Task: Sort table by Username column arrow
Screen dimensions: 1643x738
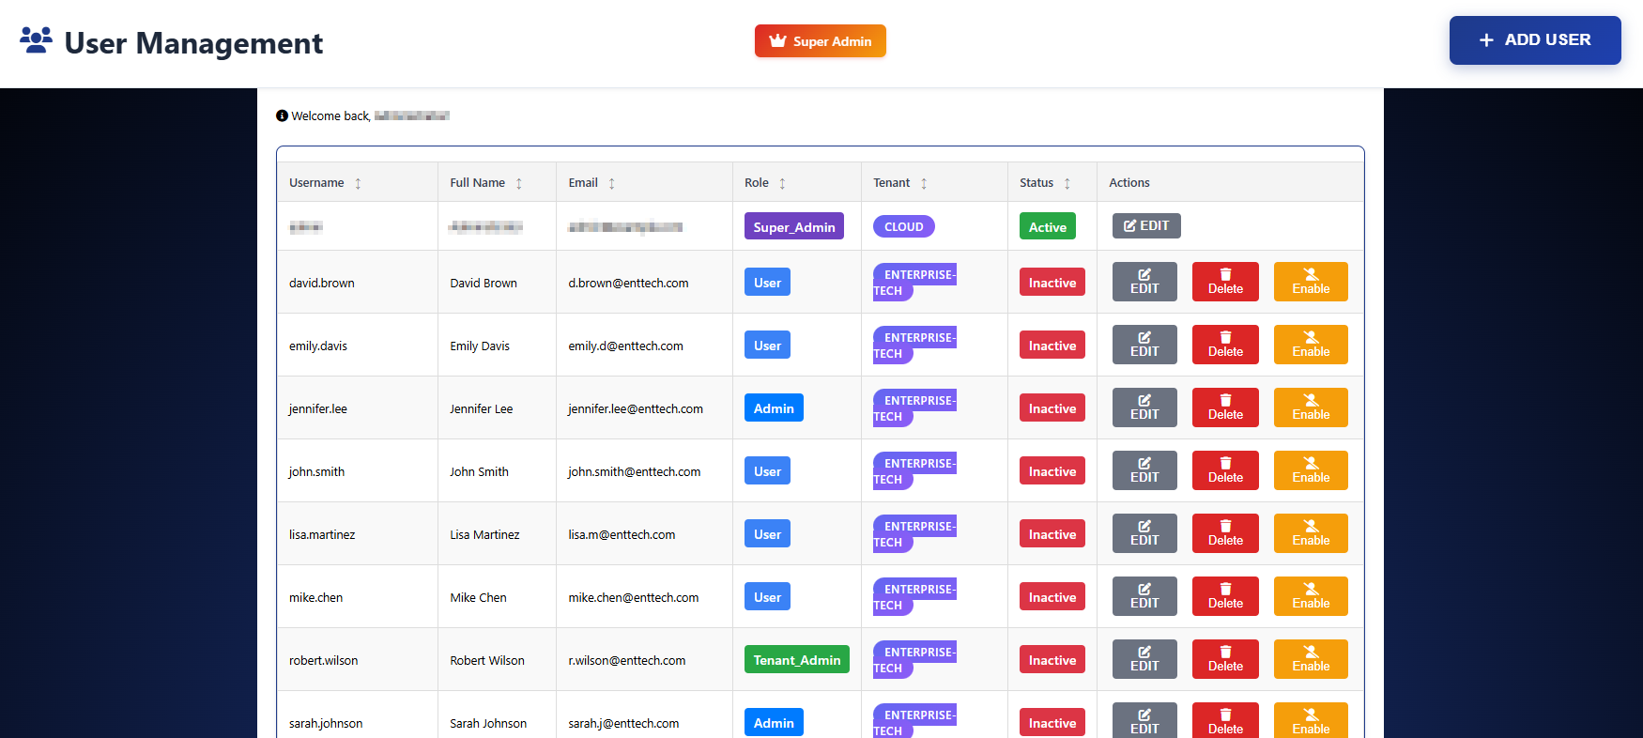Action: 358,184
